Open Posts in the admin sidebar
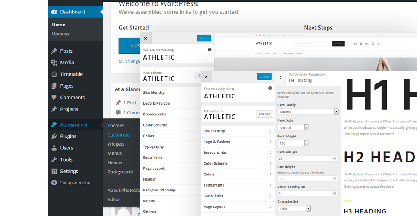Viewport: 417px width, 216px height. point(75,51)
